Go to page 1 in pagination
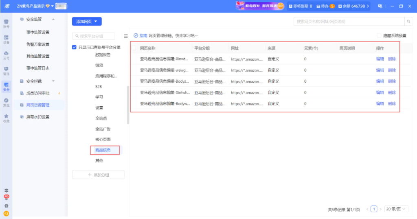The image size is (417, 219). coord(374,209)
